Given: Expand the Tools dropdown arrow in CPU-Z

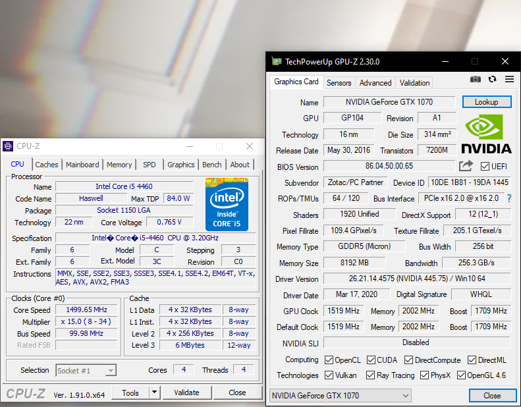Looking at the screenshot, I should tap(154, 393).
